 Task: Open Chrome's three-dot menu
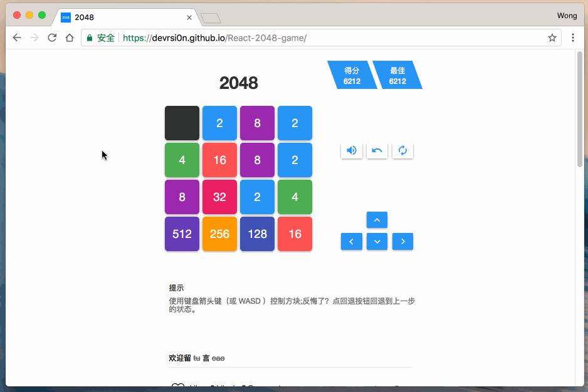tap(572, 38)
